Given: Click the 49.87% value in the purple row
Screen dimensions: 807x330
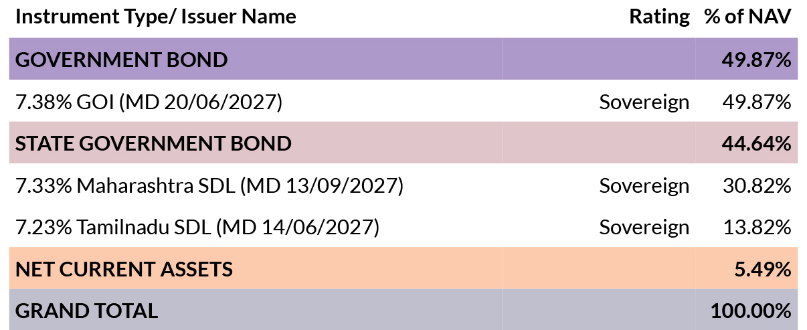Looking at the screenshot, I should point(756,60).
